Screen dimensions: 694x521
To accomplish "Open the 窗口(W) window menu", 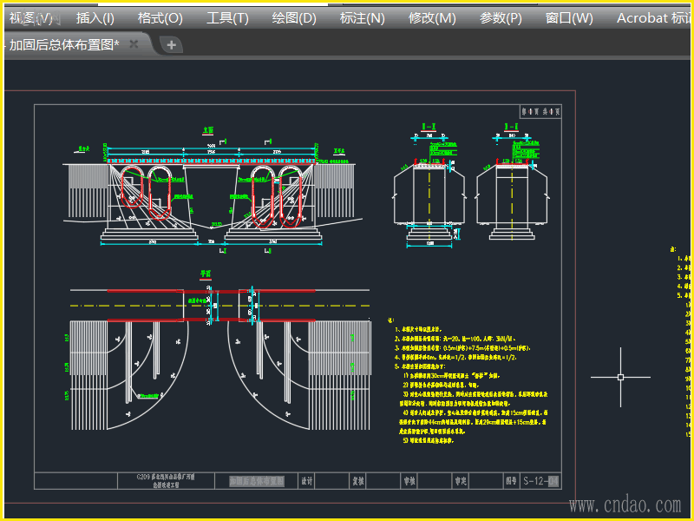I will click(x=569, y=17).
